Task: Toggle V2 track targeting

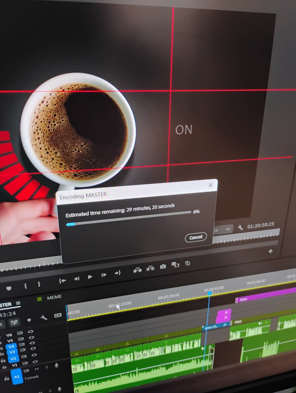Action: 13,359
